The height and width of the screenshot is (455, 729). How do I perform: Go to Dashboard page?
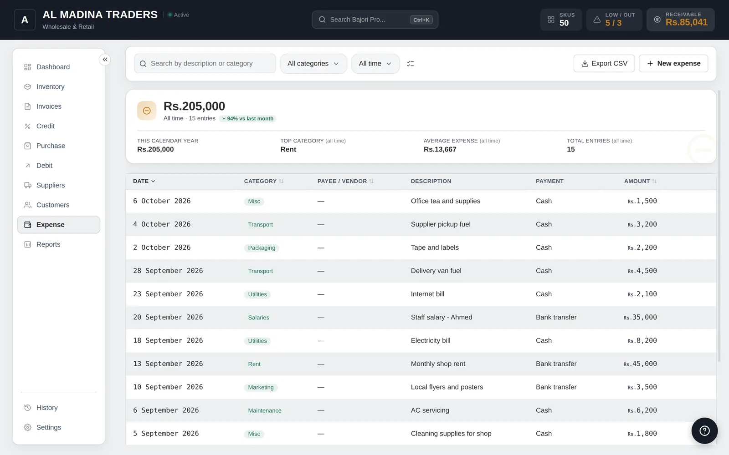59,67
